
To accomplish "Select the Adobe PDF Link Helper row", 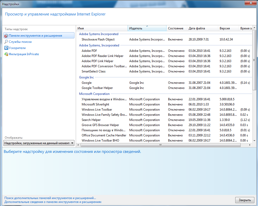I will click(164, 61).
